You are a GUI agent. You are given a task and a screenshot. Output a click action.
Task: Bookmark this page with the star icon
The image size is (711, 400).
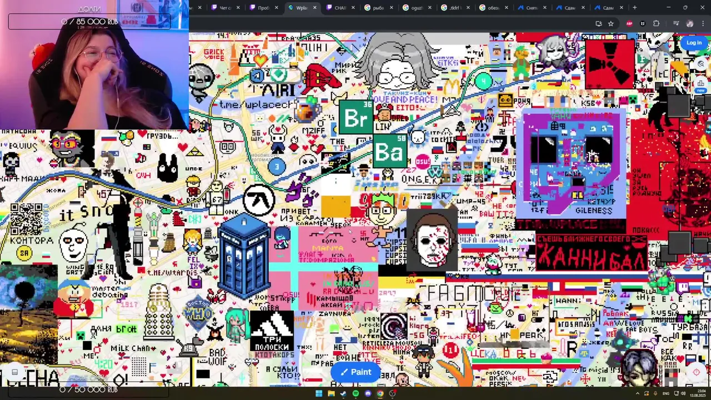pos(610,23)
